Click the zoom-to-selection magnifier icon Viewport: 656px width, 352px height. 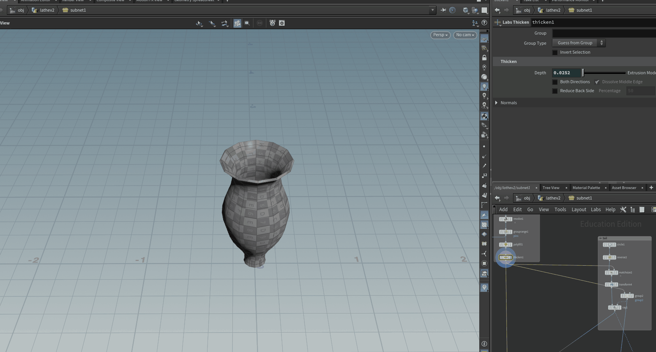(247, 23)
